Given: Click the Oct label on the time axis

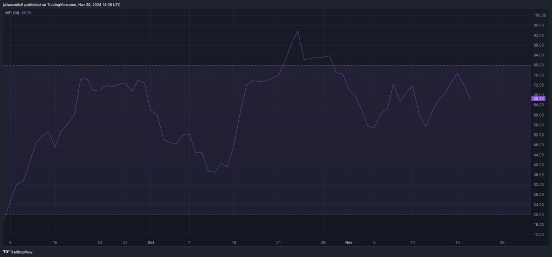Looking at the screenshot, I should click(x=151, y=242).
